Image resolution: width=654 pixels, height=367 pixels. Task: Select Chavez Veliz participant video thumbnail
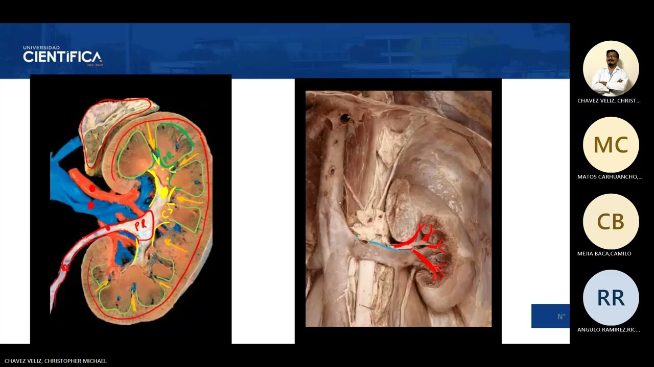611,69
